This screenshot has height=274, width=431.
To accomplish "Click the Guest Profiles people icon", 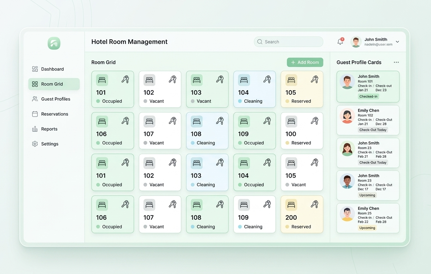I will point(35,99).
